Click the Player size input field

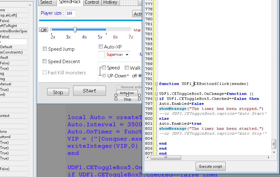coord(70,13)
